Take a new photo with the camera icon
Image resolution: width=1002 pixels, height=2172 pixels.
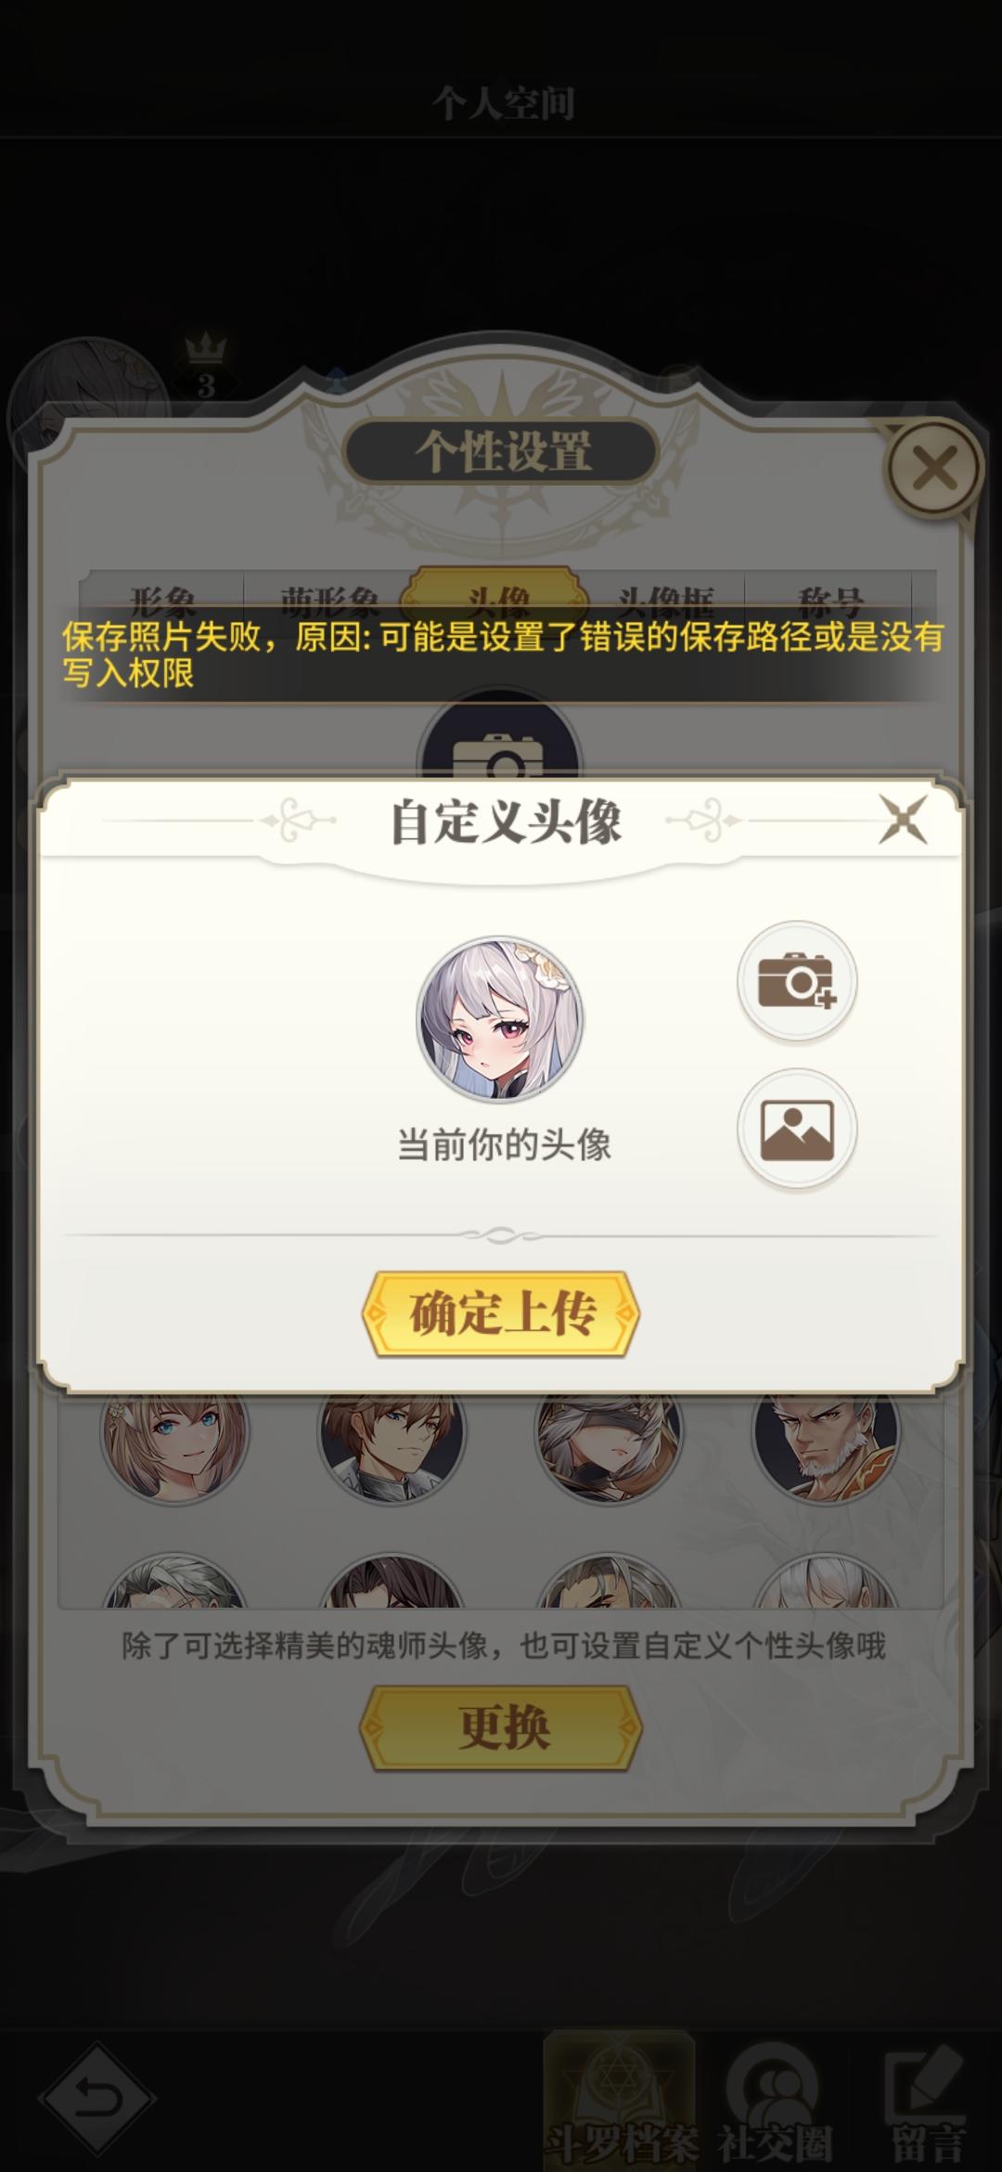click(797, 981)
